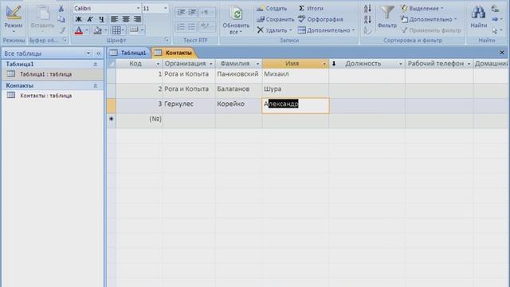Open the Буфер обмена dialog launcher

click(65, 41)
